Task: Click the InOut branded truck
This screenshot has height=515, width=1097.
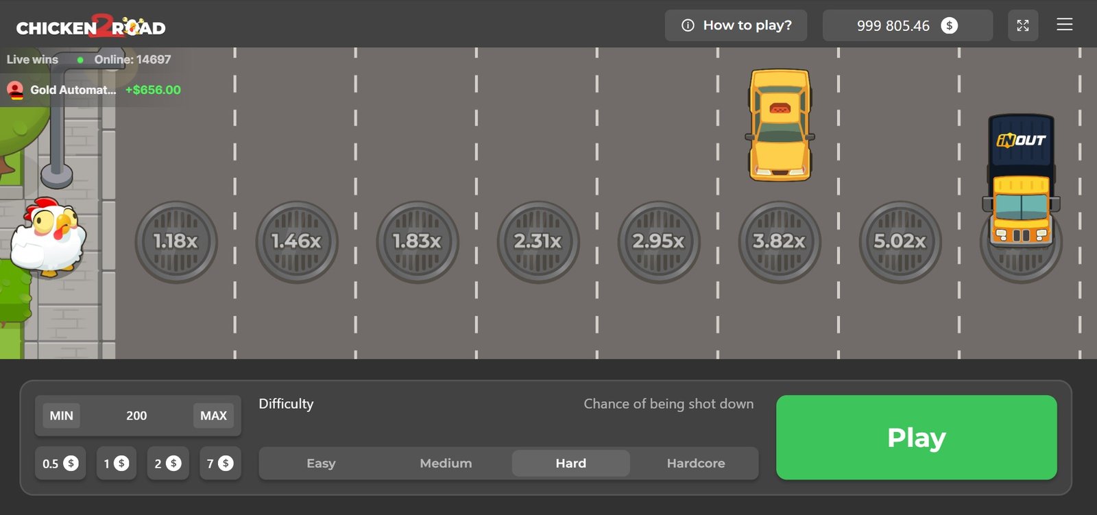Action: point(1021,180)
